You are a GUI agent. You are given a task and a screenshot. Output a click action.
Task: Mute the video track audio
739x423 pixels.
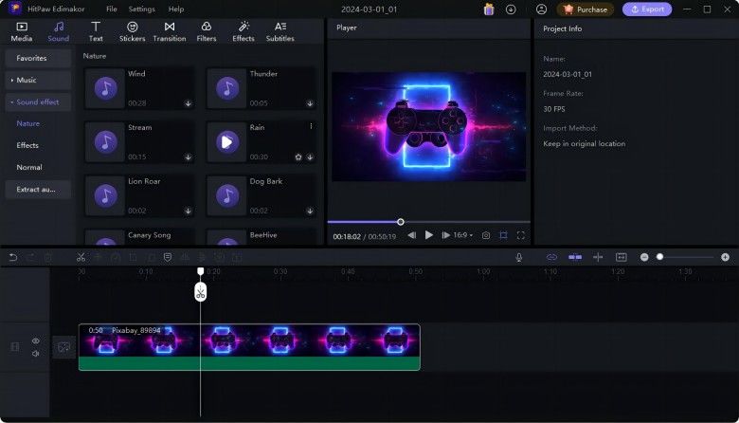point(36,354)
